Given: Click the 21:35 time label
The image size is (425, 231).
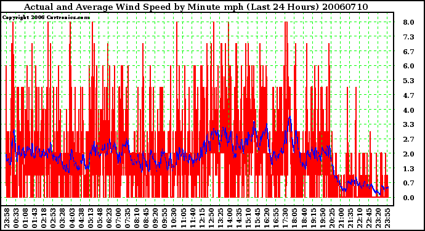Looking at the screenshot, I should pyautogui.click(x=350, y=218).
